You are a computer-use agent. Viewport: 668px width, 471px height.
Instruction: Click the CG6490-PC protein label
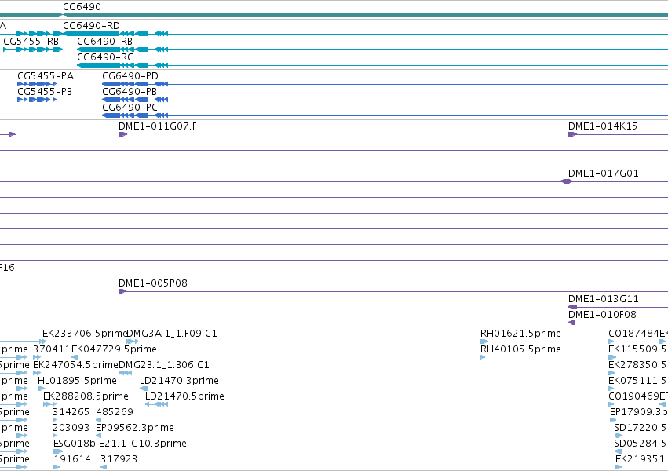tap(130, 108)
